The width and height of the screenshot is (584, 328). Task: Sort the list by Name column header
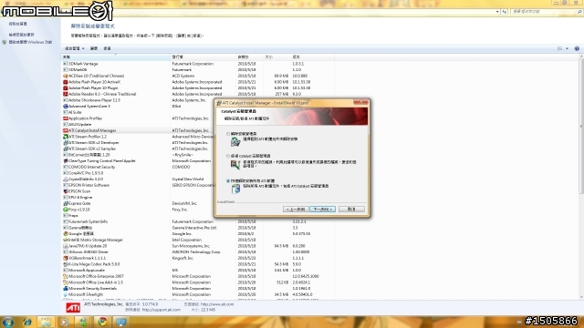(x=116, y=56)
